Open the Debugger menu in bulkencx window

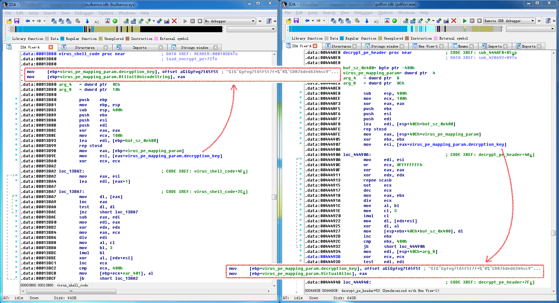[x=84, y=13]
